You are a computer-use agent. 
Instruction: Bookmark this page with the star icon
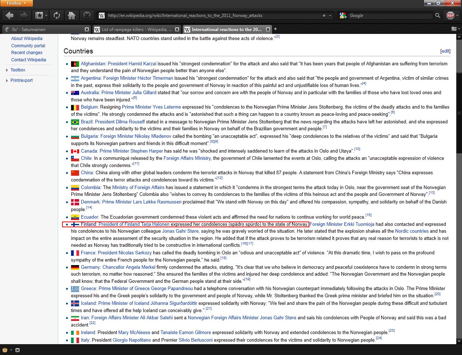[324, 16]
